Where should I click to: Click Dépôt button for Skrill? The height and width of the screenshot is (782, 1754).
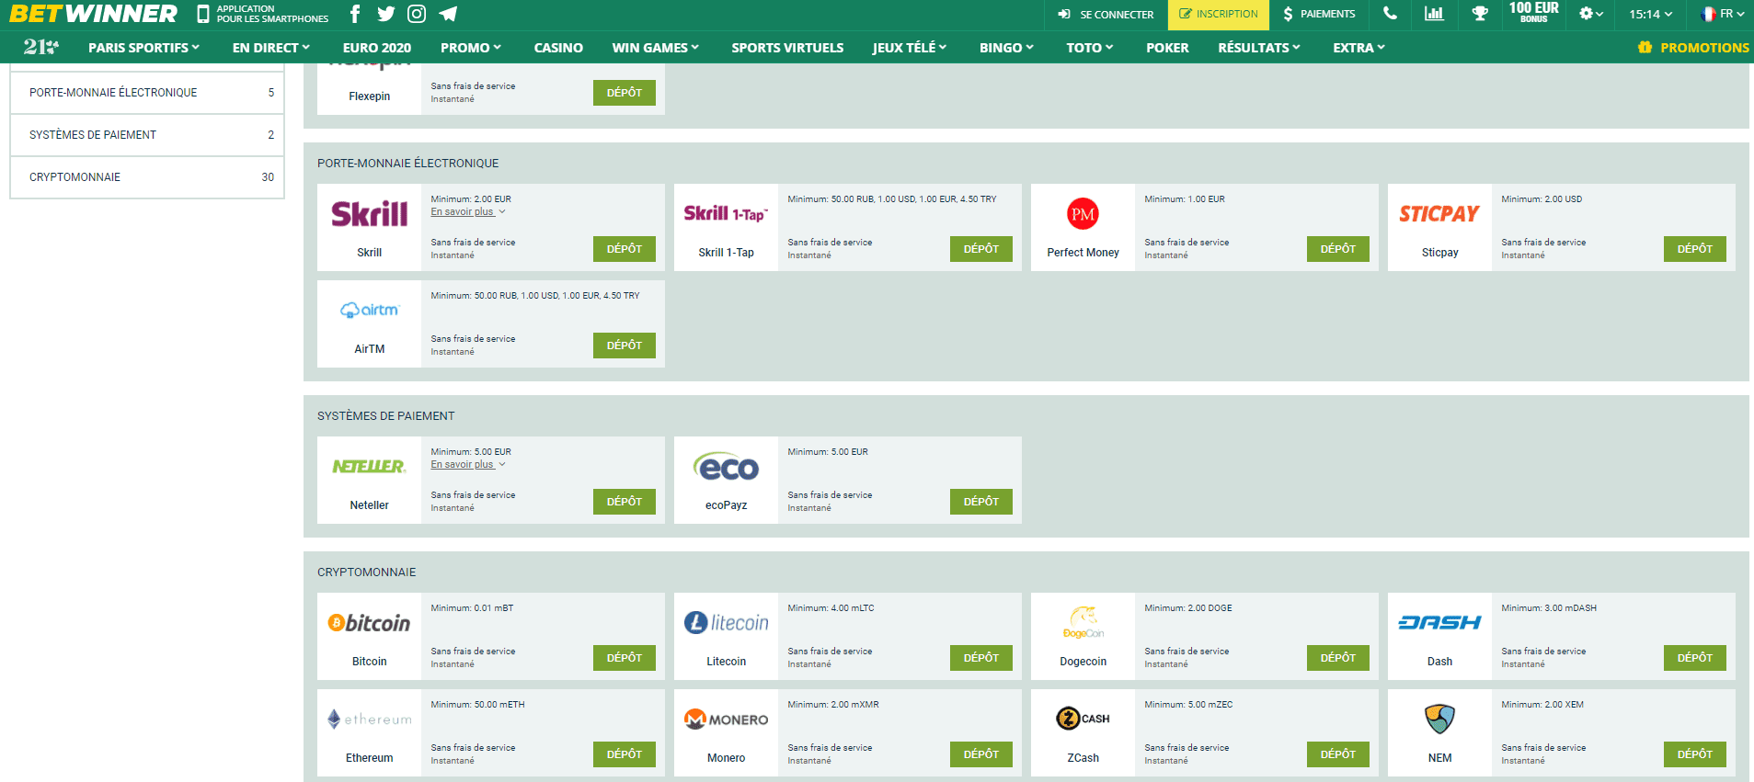click(625, 249)
